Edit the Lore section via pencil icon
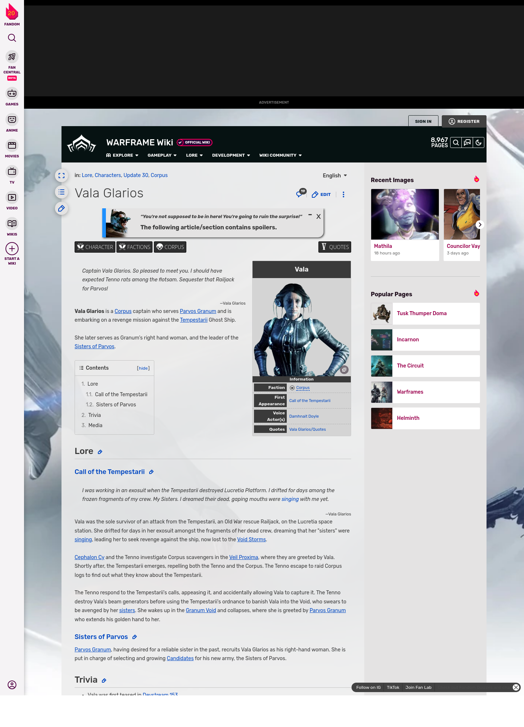 100,452
